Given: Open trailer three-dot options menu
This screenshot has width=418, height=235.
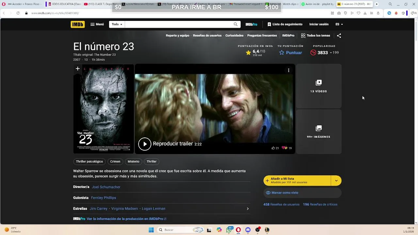Looking at the screenshot, I should coord(288,70).
